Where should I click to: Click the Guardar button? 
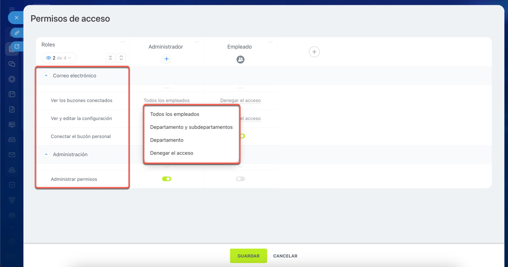(x=248, y=256)
